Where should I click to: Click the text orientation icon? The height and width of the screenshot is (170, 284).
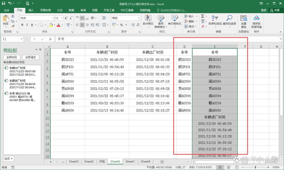pos(93,18)
